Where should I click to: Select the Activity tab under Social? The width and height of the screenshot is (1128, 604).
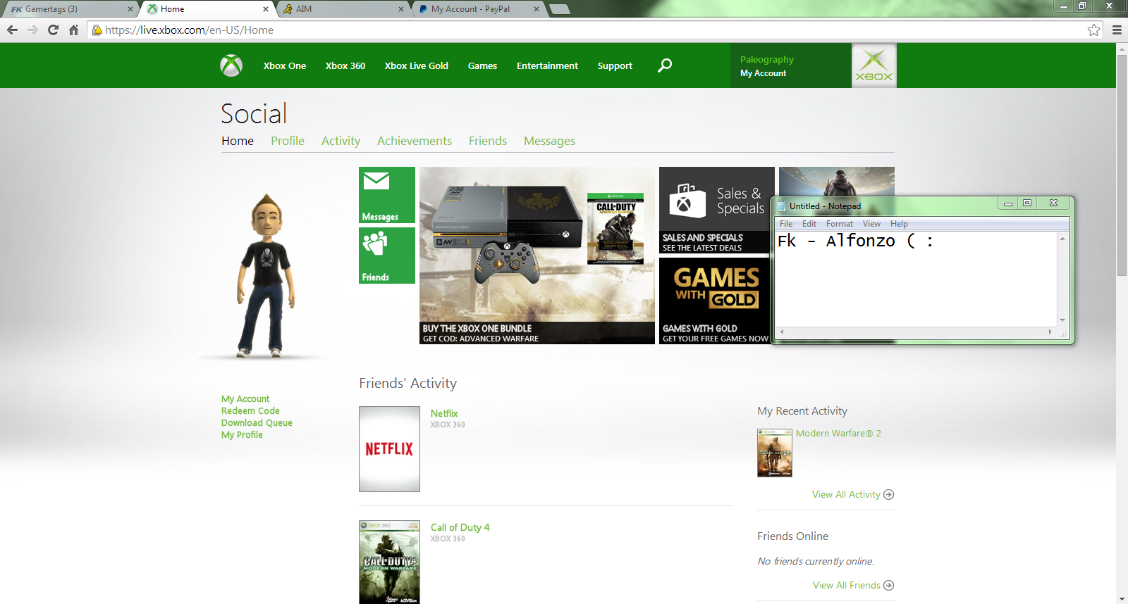tap(341, 141)
